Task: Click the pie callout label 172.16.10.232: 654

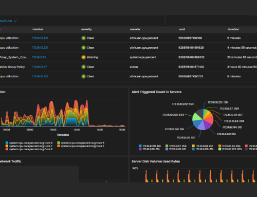Action: tap(183, 104)
